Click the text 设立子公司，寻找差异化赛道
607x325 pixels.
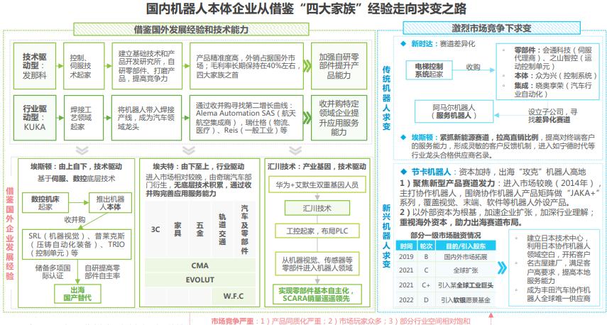[x=552, y=116]
